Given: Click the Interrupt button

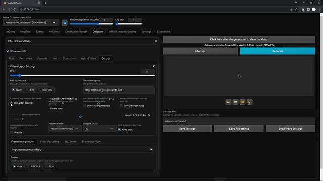Looking at the screenshot, I should (200, 51).
